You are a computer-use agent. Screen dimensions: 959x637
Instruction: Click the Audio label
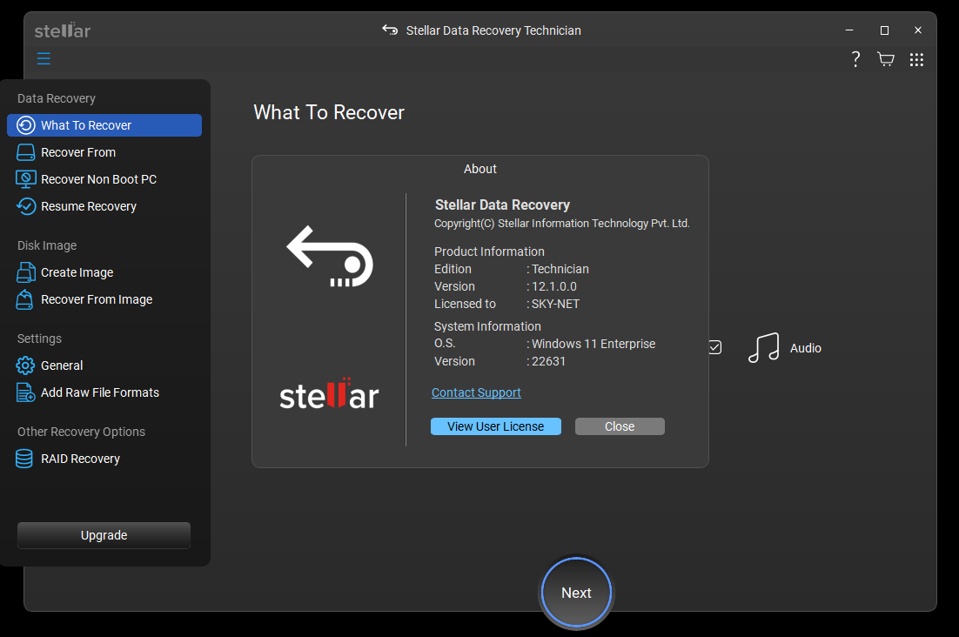pos(806,348)
